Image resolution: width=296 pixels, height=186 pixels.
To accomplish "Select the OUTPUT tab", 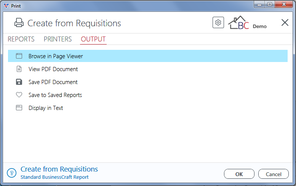I will [x=93, y=39].
